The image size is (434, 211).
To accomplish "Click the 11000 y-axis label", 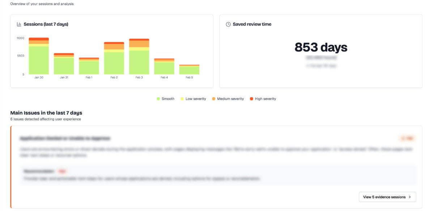I will (20, 38).
